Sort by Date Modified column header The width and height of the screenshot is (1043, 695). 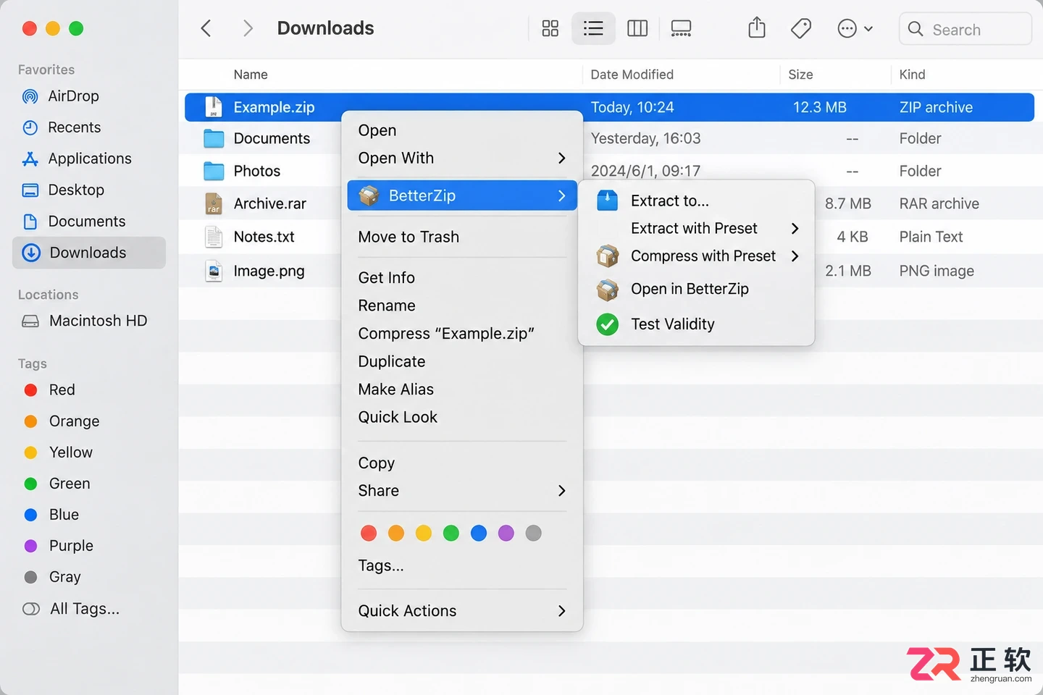[632, 75]
